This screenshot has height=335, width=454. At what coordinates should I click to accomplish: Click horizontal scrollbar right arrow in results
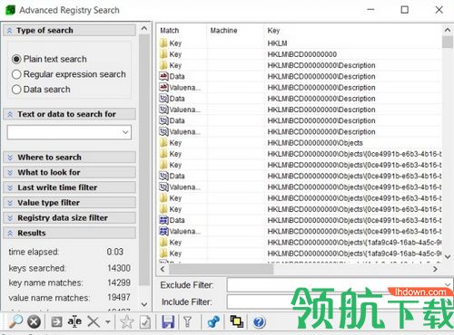pyautogui.click(x=436, y=269)
